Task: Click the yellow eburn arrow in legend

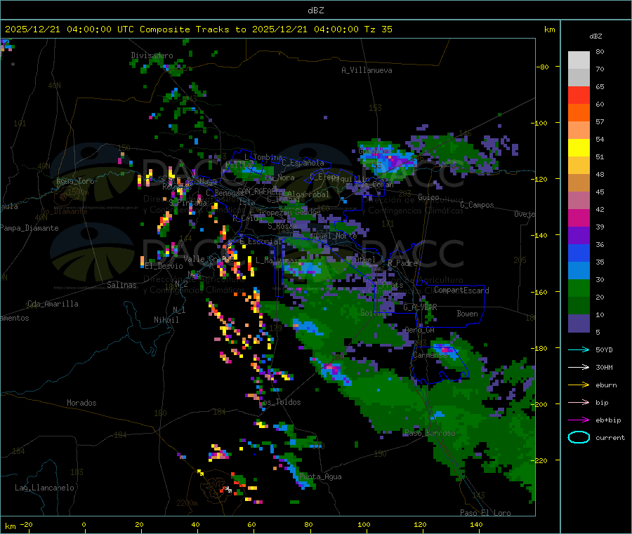Action: [579, 385]
